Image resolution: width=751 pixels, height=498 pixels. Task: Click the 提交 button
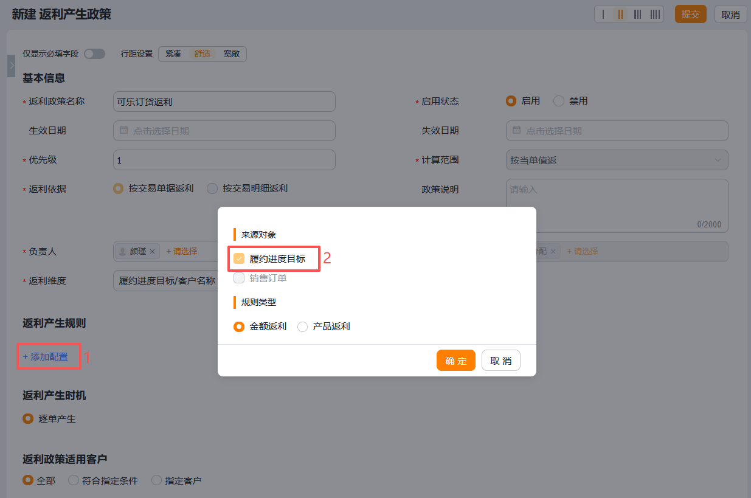tap(690, 14)
